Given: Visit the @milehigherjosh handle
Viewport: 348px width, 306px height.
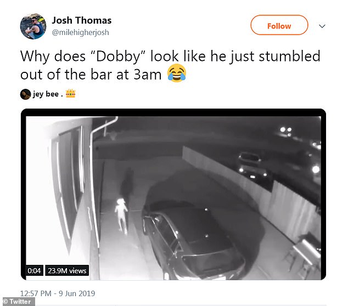Looking at the screenshot, I should 80,32.
